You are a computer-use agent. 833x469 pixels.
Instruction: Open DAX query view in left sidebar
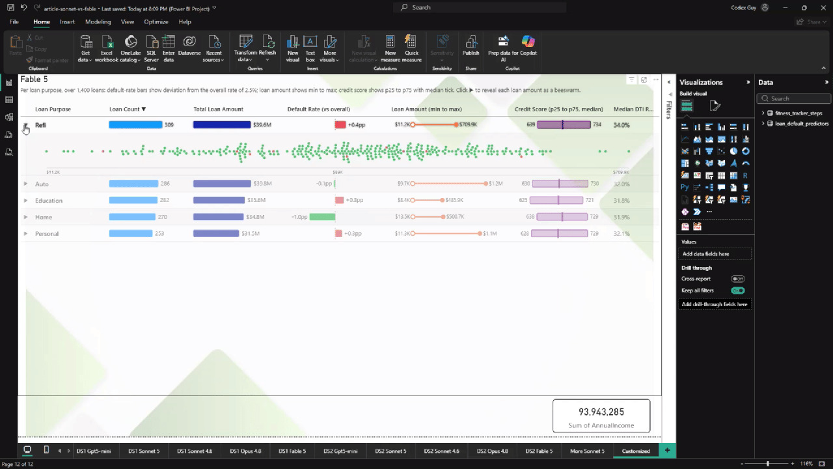click(x=8, y=135)
